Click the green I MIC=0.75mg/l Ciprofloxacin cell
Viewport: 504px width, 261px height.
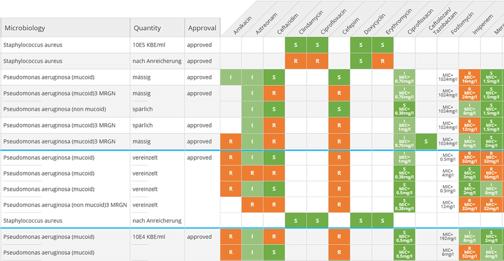[404, 77]
